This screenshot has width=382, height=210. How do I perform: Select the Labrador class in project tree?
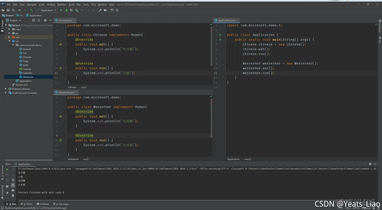click(27, 73)
